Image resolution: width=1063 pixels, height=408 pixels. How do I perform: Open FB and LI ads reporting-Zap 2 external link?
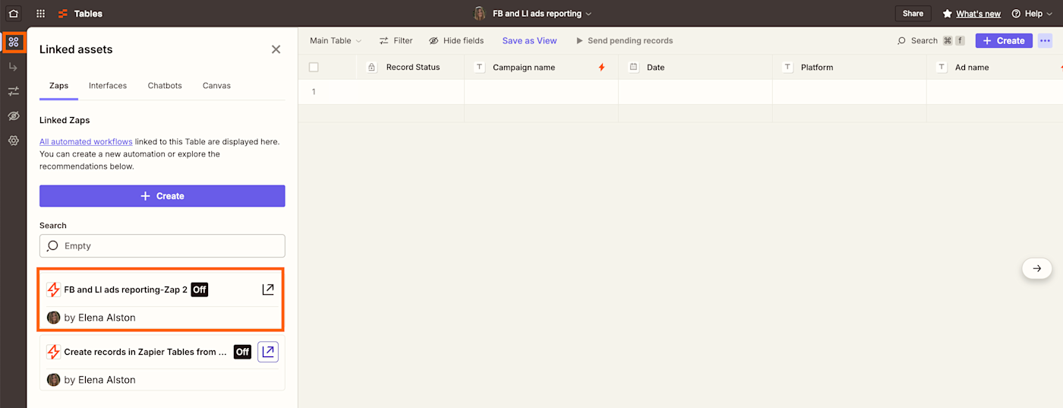(x=268, y=289)
